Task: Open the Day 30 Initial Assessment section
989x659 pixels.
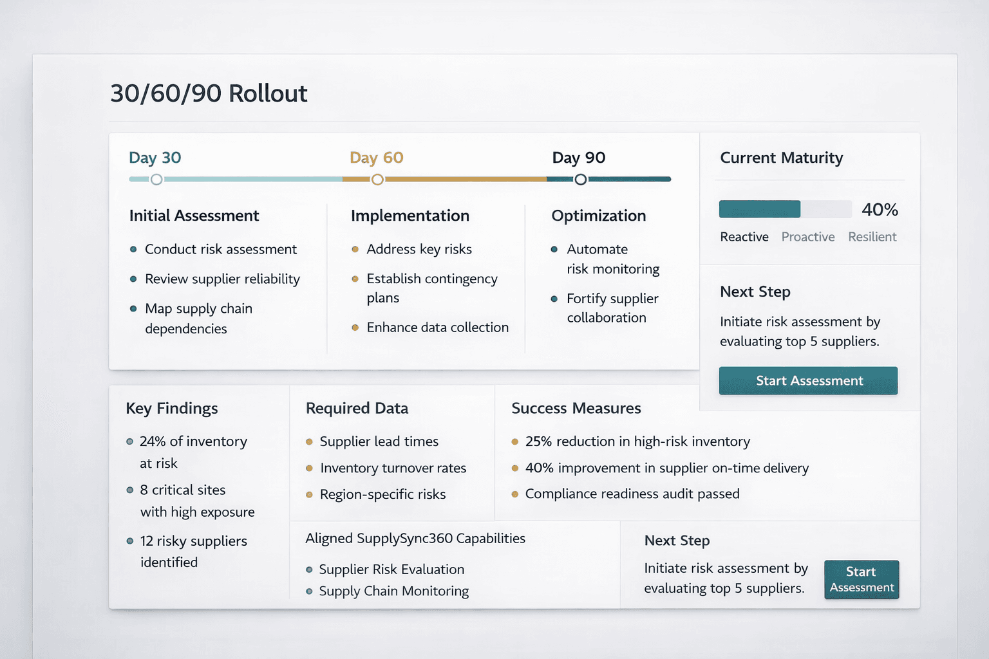Action: [x=194, y=216]
